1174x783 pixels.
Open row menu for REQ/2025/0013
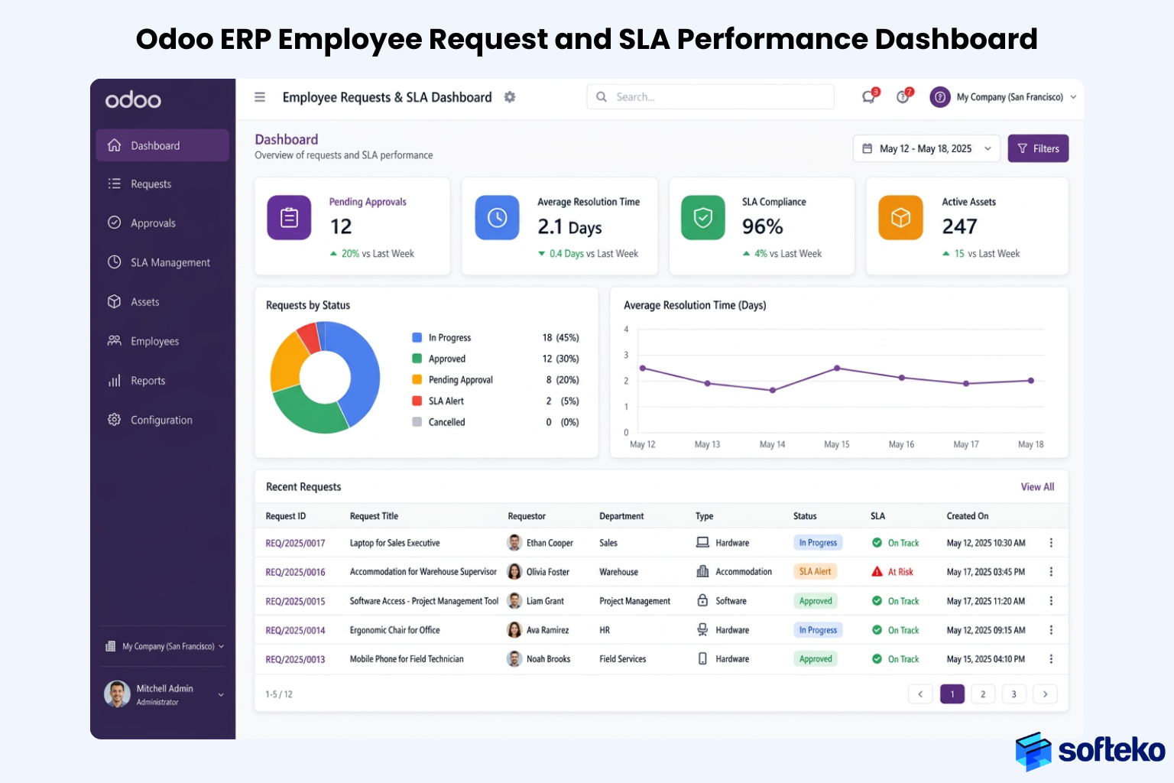[1051, 659]
